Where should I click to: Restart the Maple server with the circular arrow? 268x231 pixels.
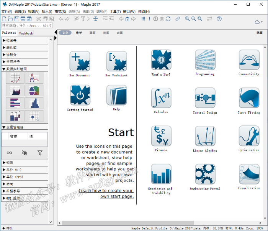[168, 19]
